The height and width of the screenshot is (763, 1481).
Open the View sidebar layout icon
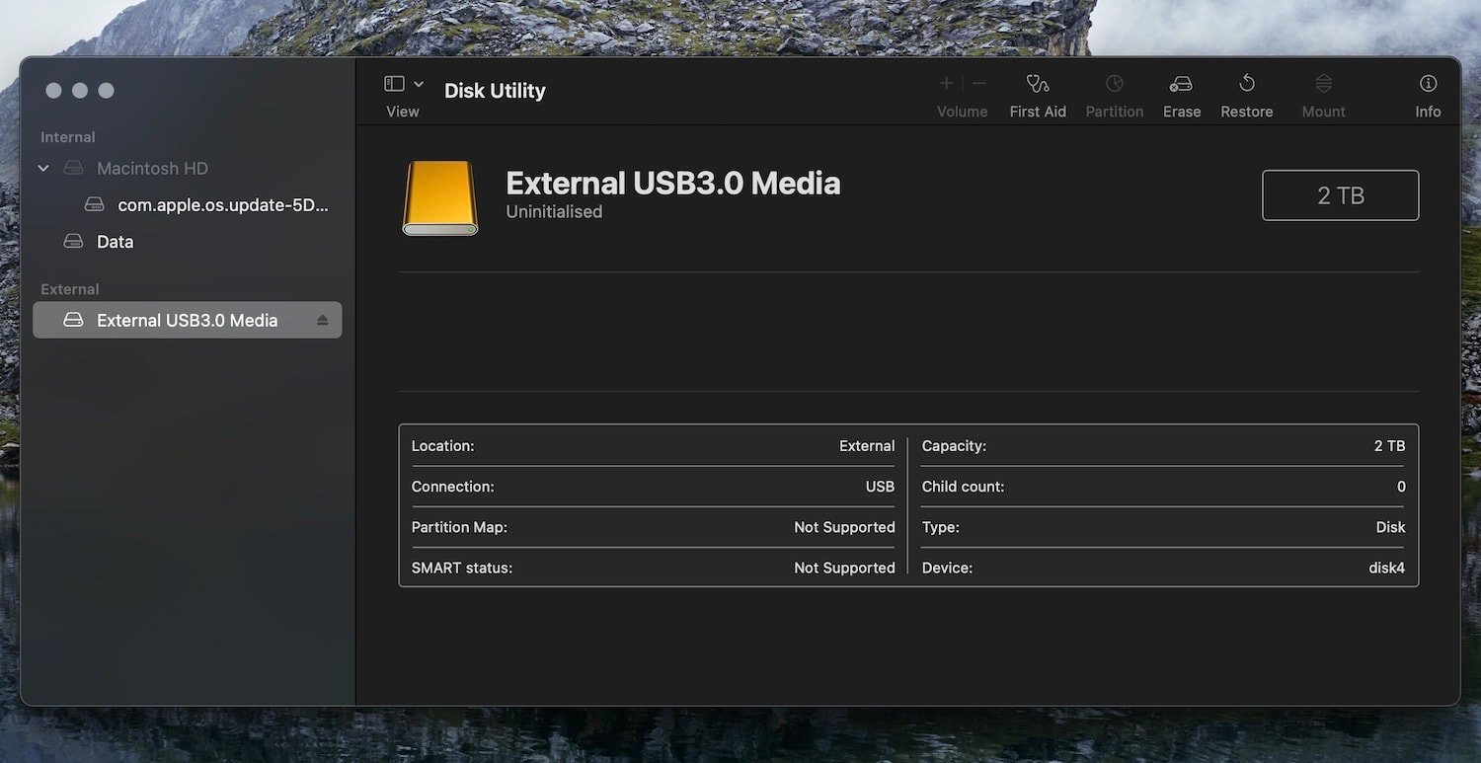pyautogui.click(x=394, y=84)
